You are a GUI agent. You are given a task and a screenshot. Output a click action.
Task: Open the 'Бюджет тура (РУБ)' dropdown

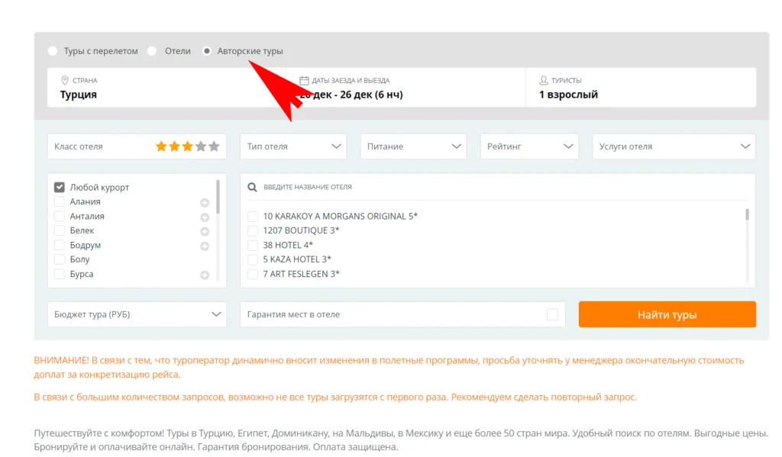coord(137,314)
